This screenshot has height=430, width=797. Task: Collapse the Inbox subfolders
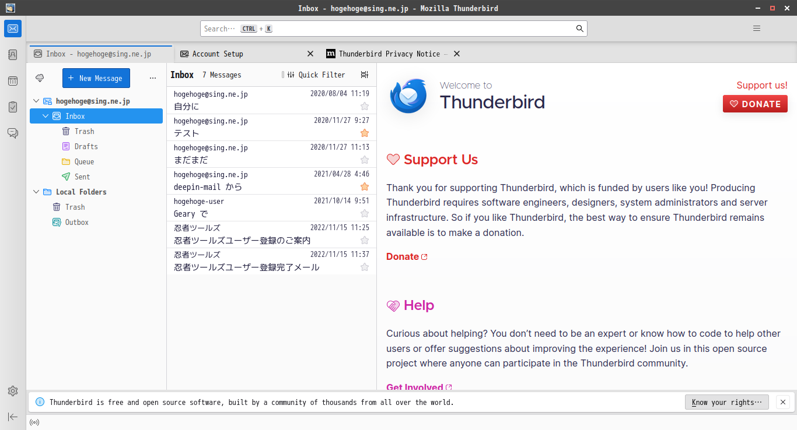point(46,116)
